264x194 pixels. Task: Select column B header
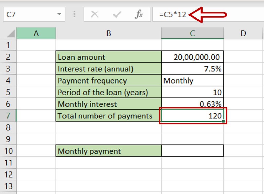click(108, 33)
